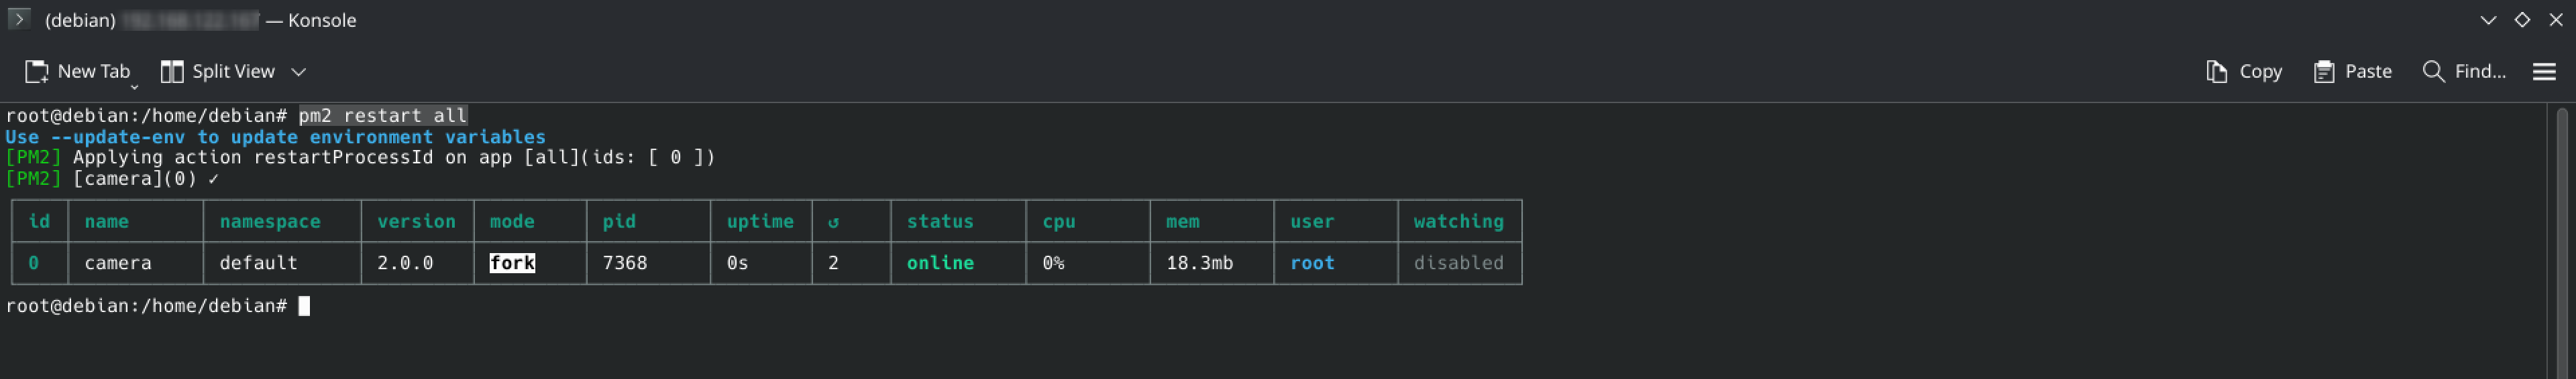Click the blue "root" user cell
Image resolution: width=2576 pixels, height=379 pixels.
pos(1311,263)
